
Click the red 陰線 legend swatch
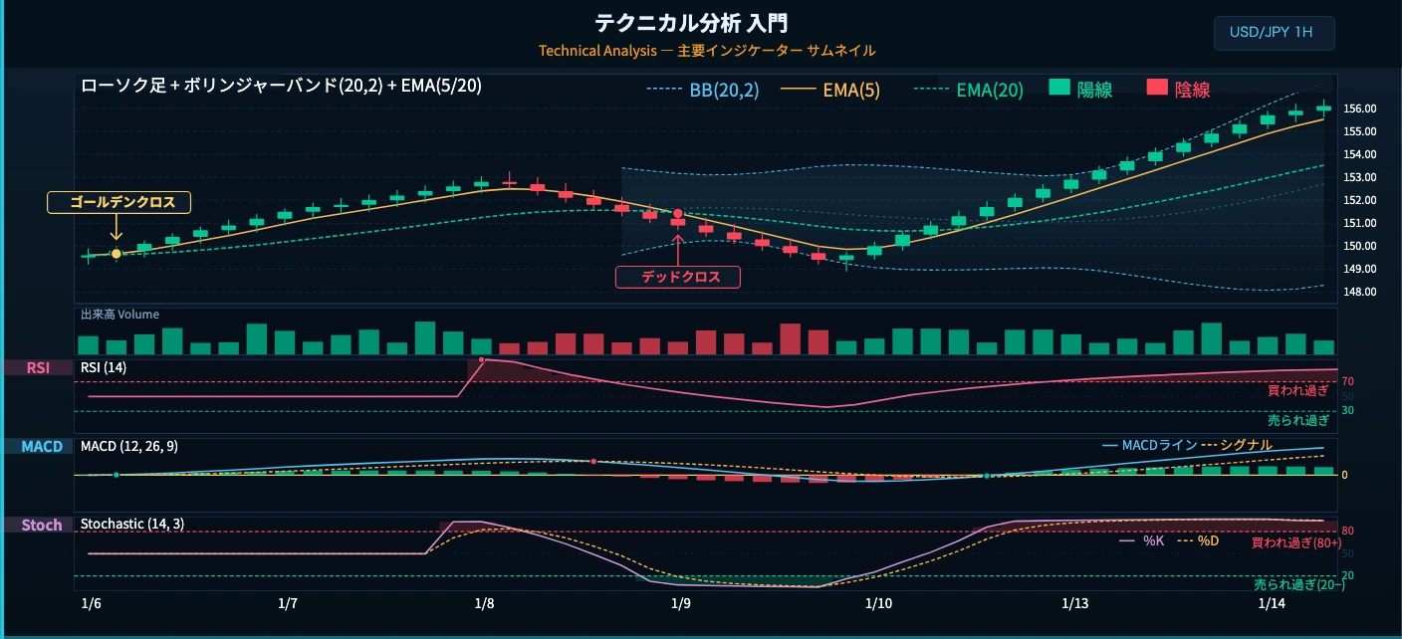(x=1156, y=89)
